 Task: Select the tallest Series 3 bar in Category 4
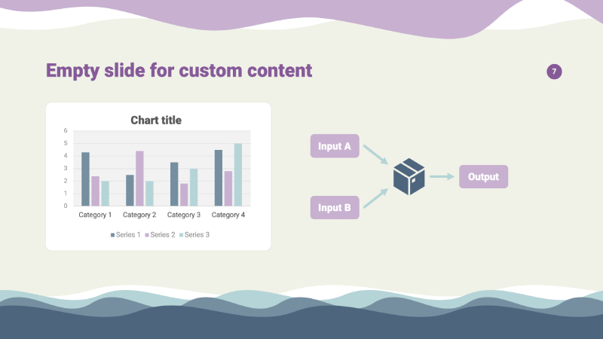coord(238,175)
